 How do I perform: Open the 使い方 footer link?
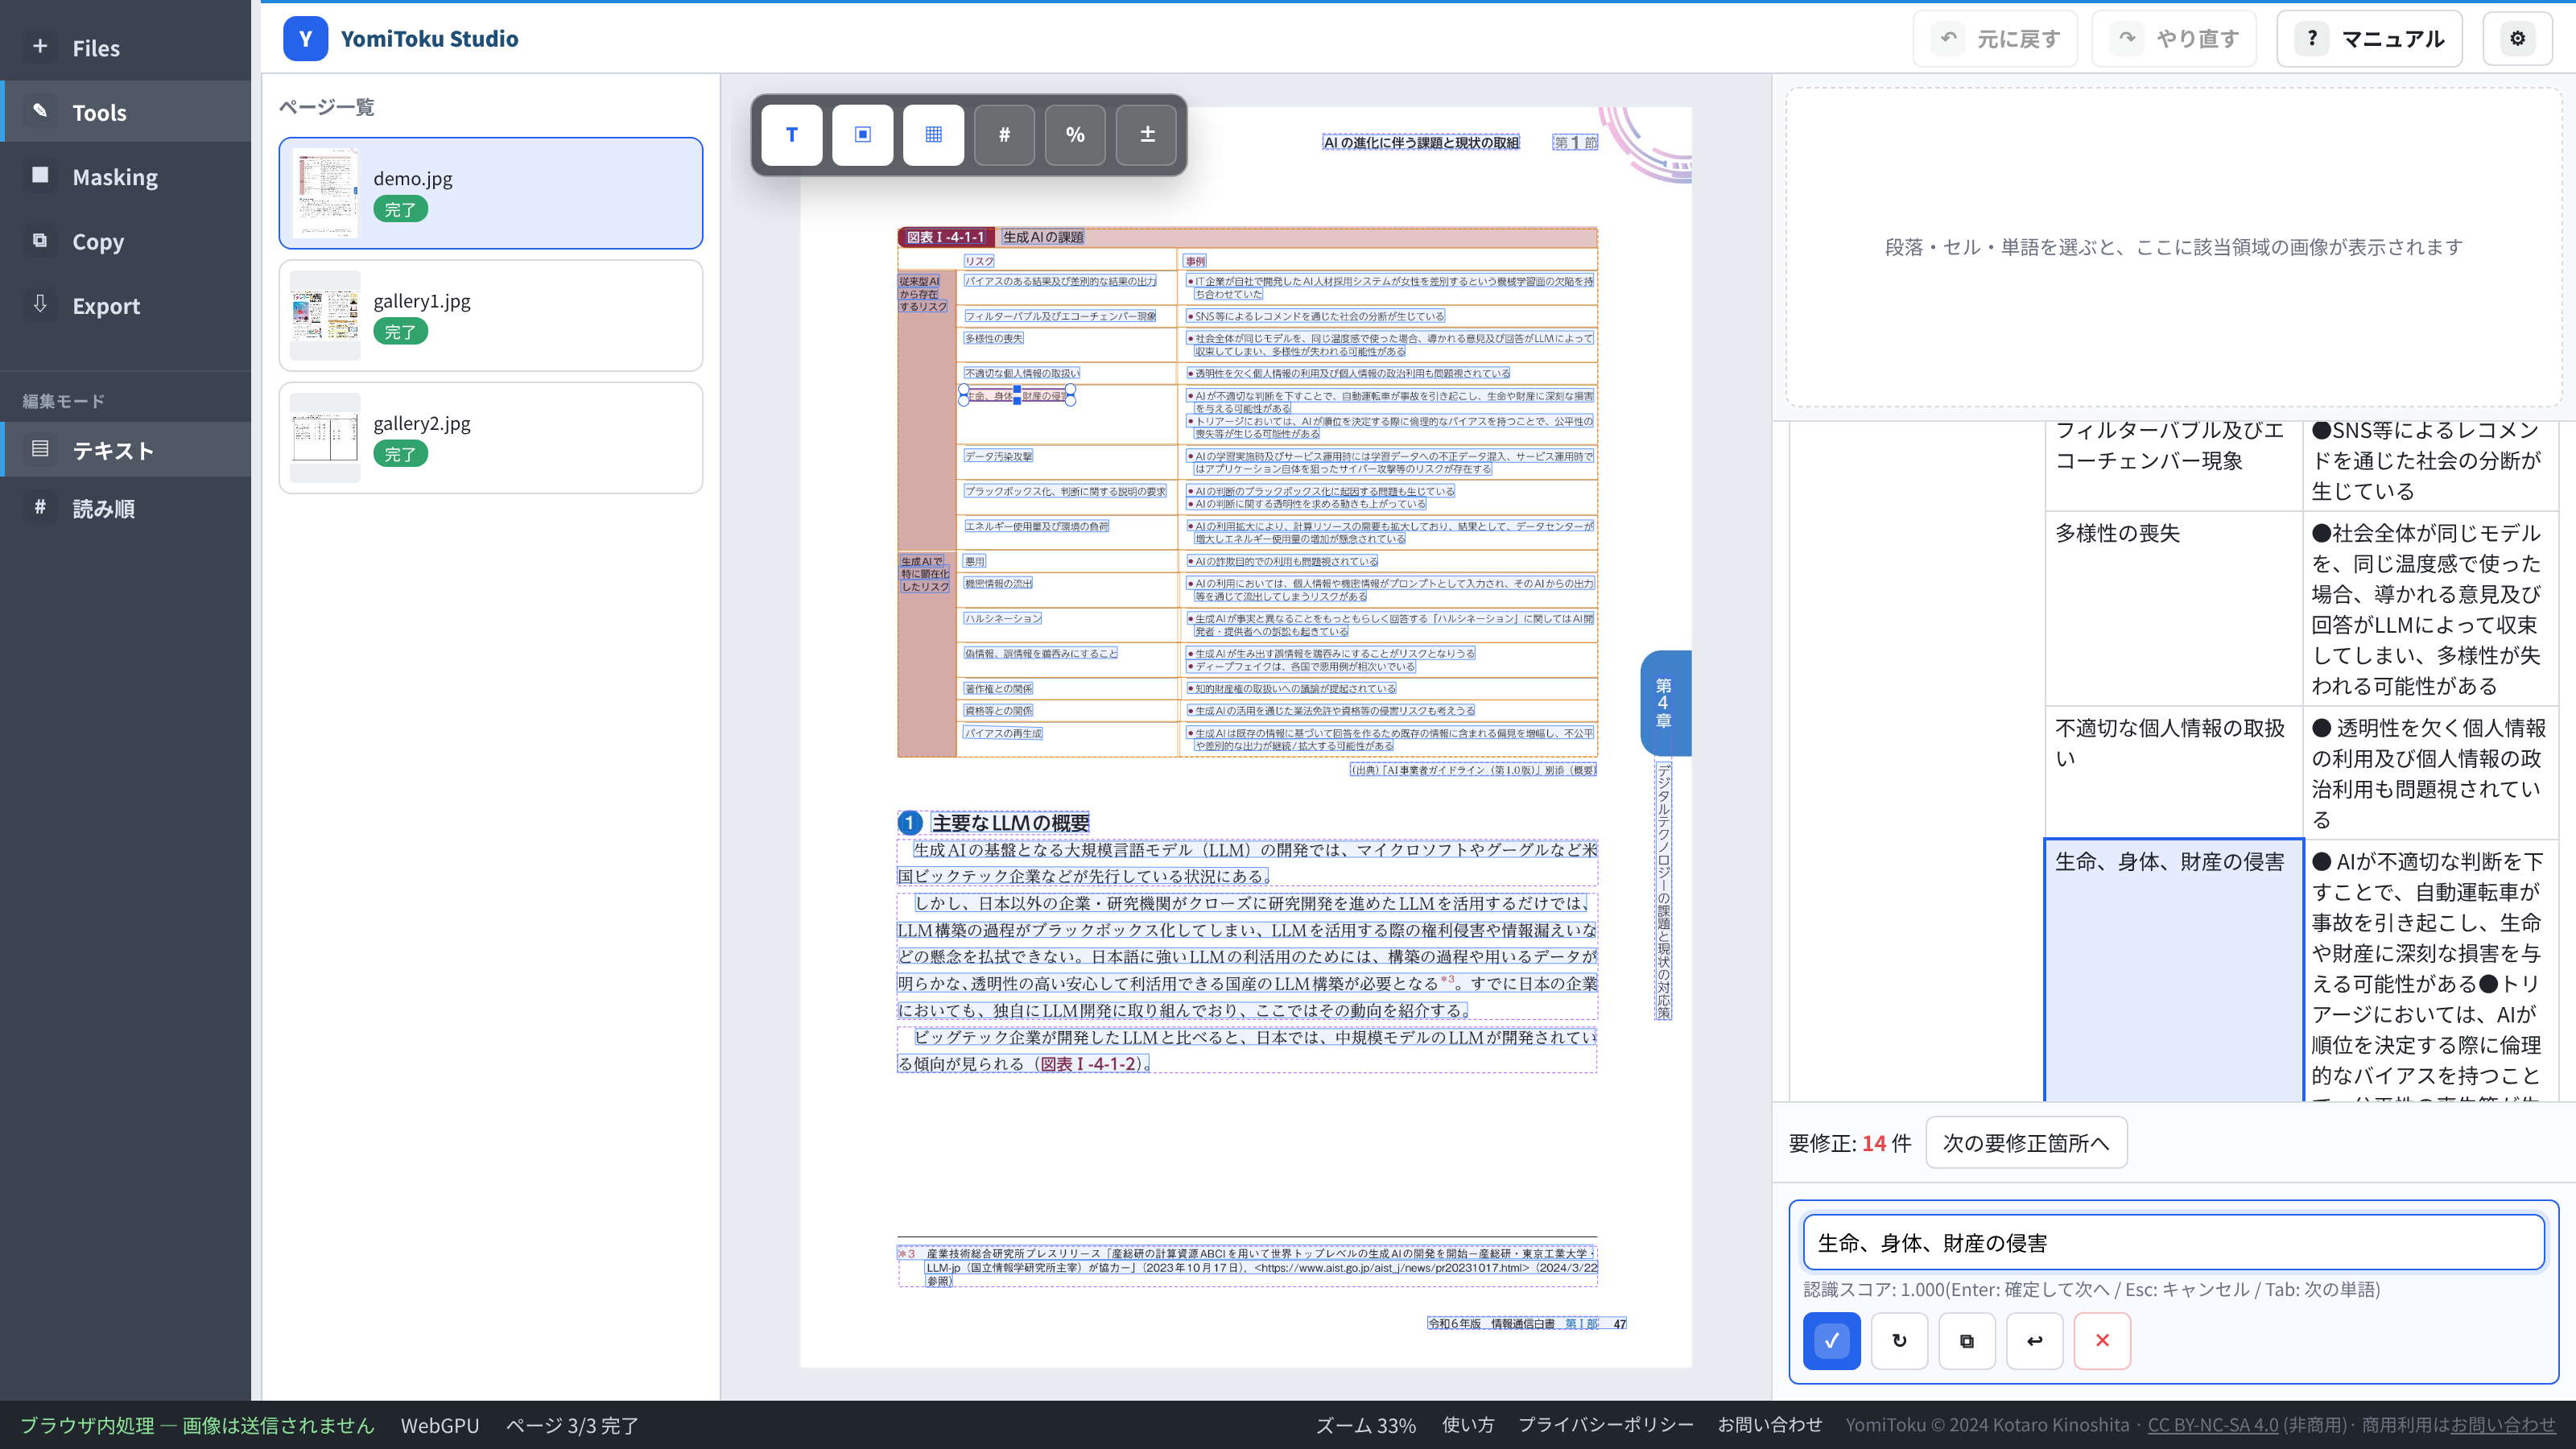(x=1468, y=1424)
